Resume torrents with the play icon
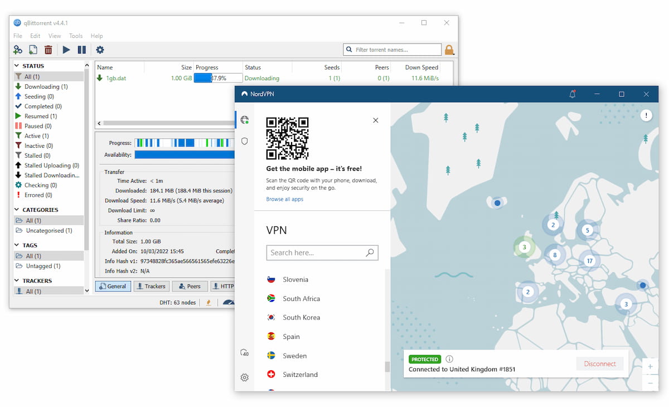Viewport: 669px width, 407px height. [x=66, y=50]
